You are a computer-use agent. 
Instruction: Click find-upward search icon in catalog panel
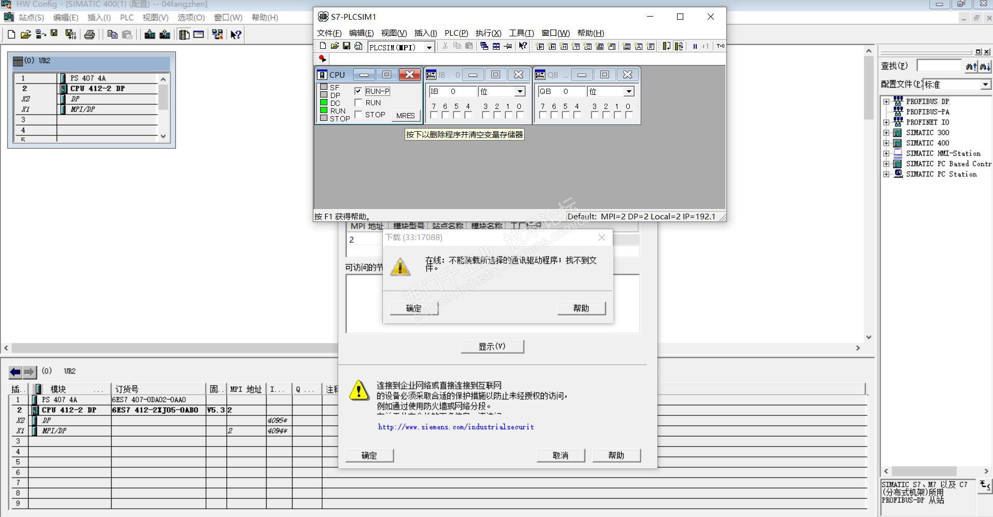click(971, 66)
